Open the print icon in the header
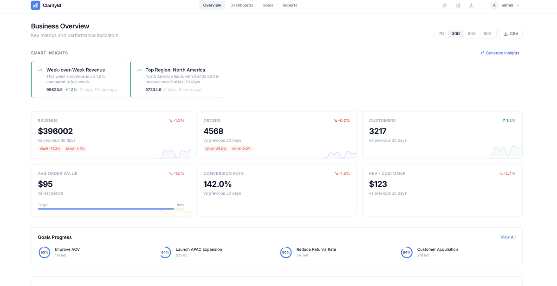The height and width of the screenshot is (286, 557). point(458,5)
